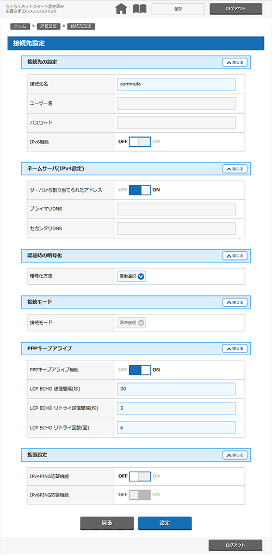Image resolution: width=272 pixels, height=557 pixels.
Task: Open the ホーム breadcrumb
Action: click(20, 26)
